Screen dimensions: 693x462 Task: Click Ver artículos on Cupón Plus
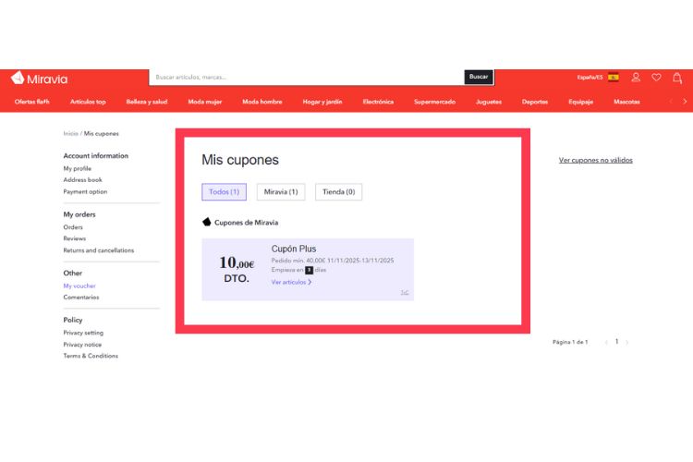pos(291,282)
